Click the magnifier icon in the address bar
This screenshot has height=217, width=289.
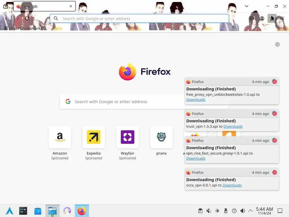(56, 18)
